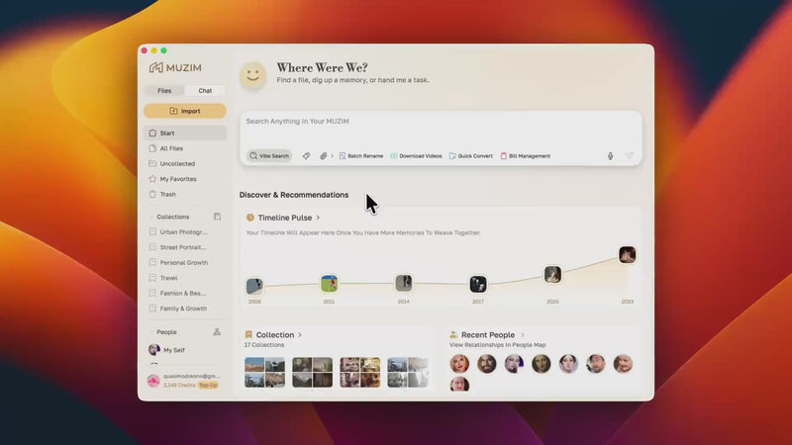Viewport: 792px width, 445px height.
Task: Click the Import button
Action: (x=185, y=111)
